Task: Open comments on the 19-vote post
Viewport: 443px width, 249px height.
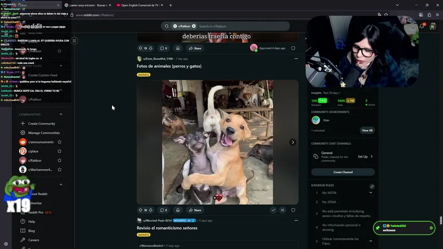Action: pos(164,48)
